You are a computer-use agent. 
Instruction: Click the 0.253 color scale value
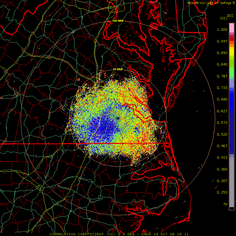click(222, 192)
